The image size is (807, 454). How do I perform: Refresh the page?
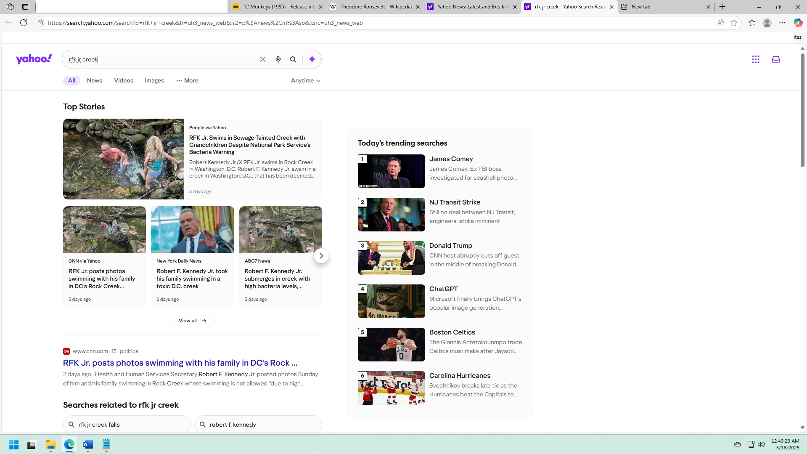coord(24,23)
